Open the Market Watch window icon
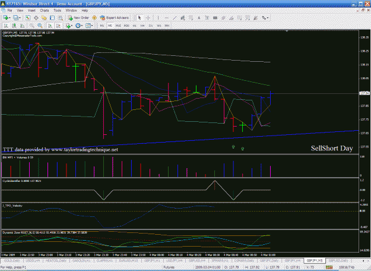 point(28,18)
